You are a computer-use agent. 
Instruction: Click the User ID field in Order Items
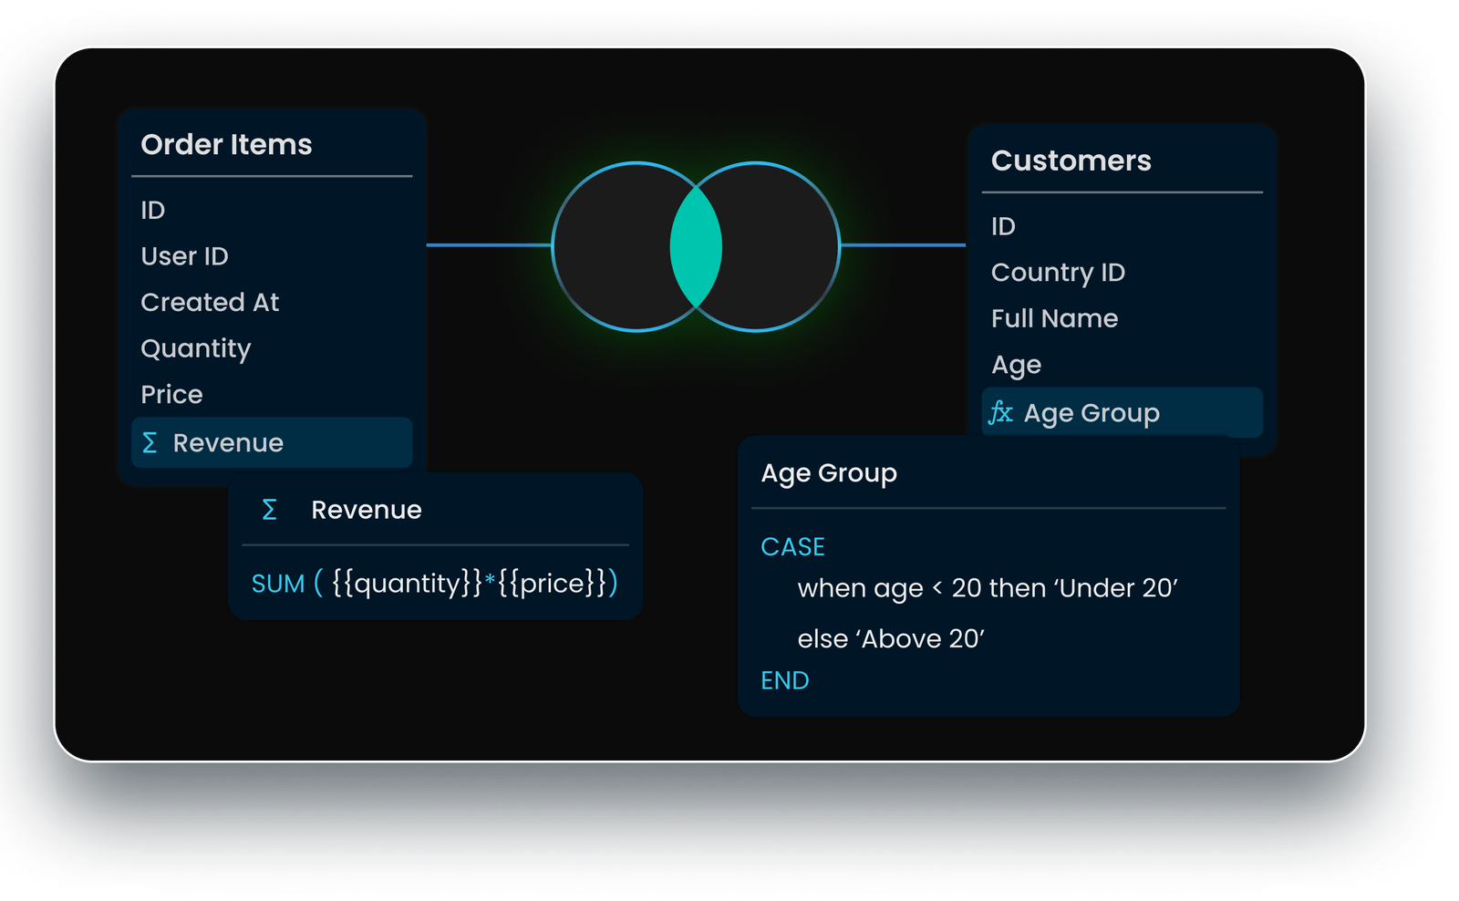[184, 256]
